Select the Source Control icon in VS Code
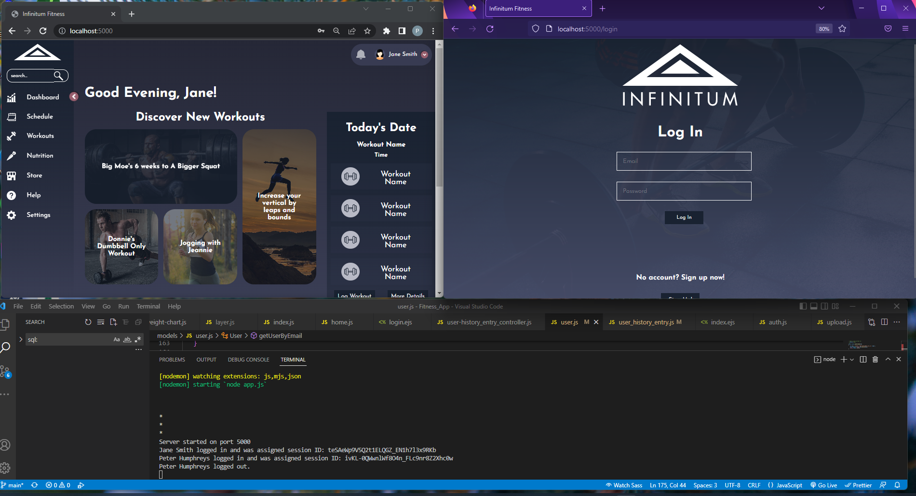916x496 pixels. 6,370
